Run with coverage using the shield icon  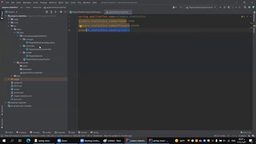229,7
